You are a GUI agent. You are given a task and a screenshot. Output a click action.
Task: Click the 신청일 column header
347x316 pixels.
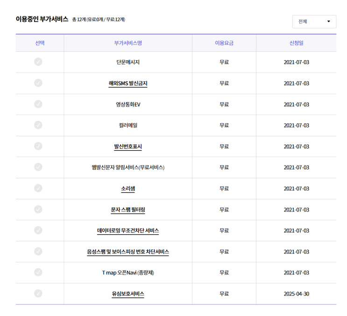point(296,43)
